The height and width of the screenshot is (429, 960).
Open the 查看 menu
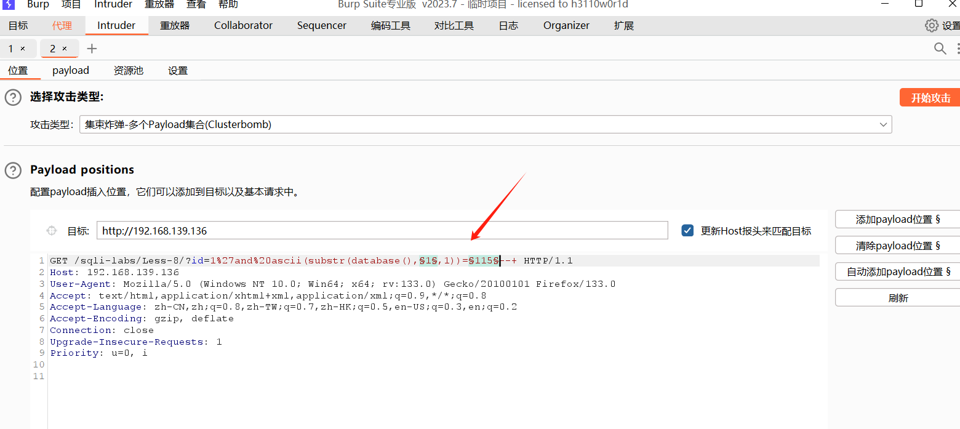point(196,4)
